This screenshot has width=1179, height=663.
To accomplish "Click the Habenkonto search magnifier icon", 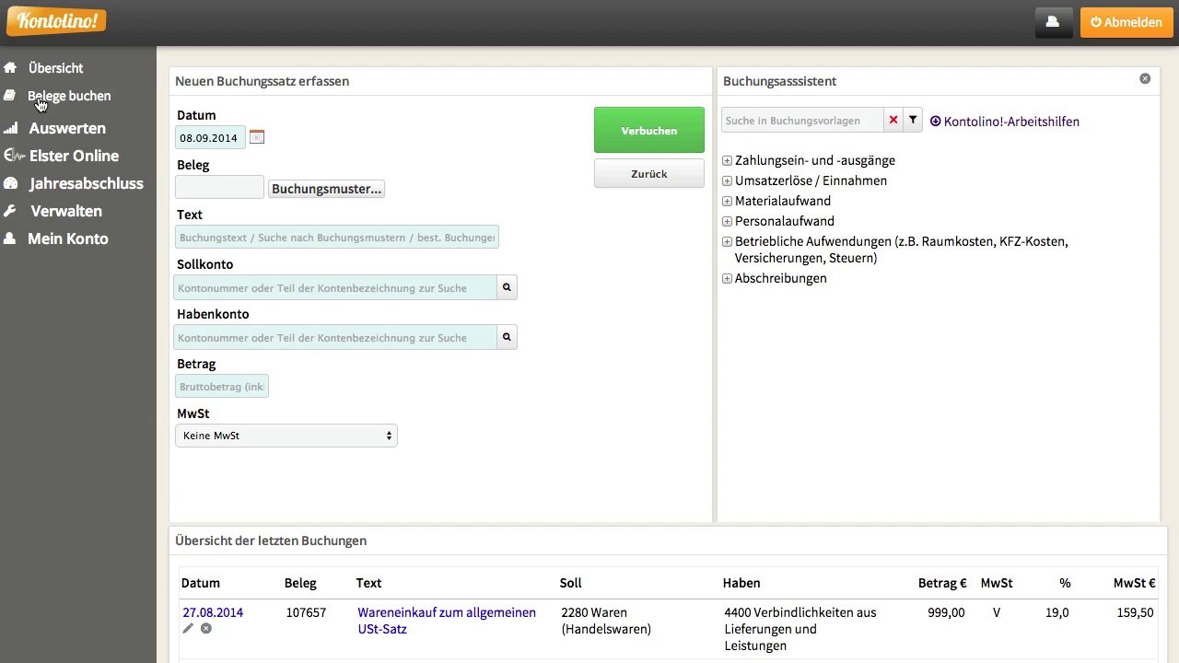I will tap(506, 338).
